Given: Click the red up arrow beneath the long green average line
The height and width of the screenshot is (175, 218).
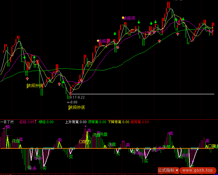Looking at the screenshot, I should point(160,41).
